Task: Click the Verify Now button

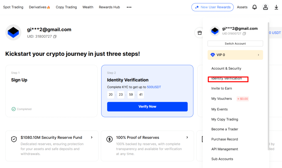Action: [147, 107]
